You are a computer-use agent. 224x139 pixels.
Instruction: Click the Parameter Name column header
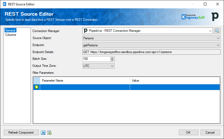pyautogui.click(x=85, y=81)
